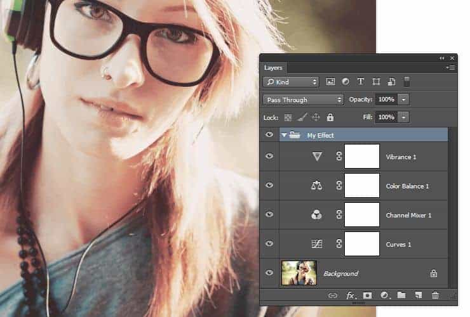Open the fx layer style menu
The width and height of the screenshot is (470, 317).
[x=351, y=295]
